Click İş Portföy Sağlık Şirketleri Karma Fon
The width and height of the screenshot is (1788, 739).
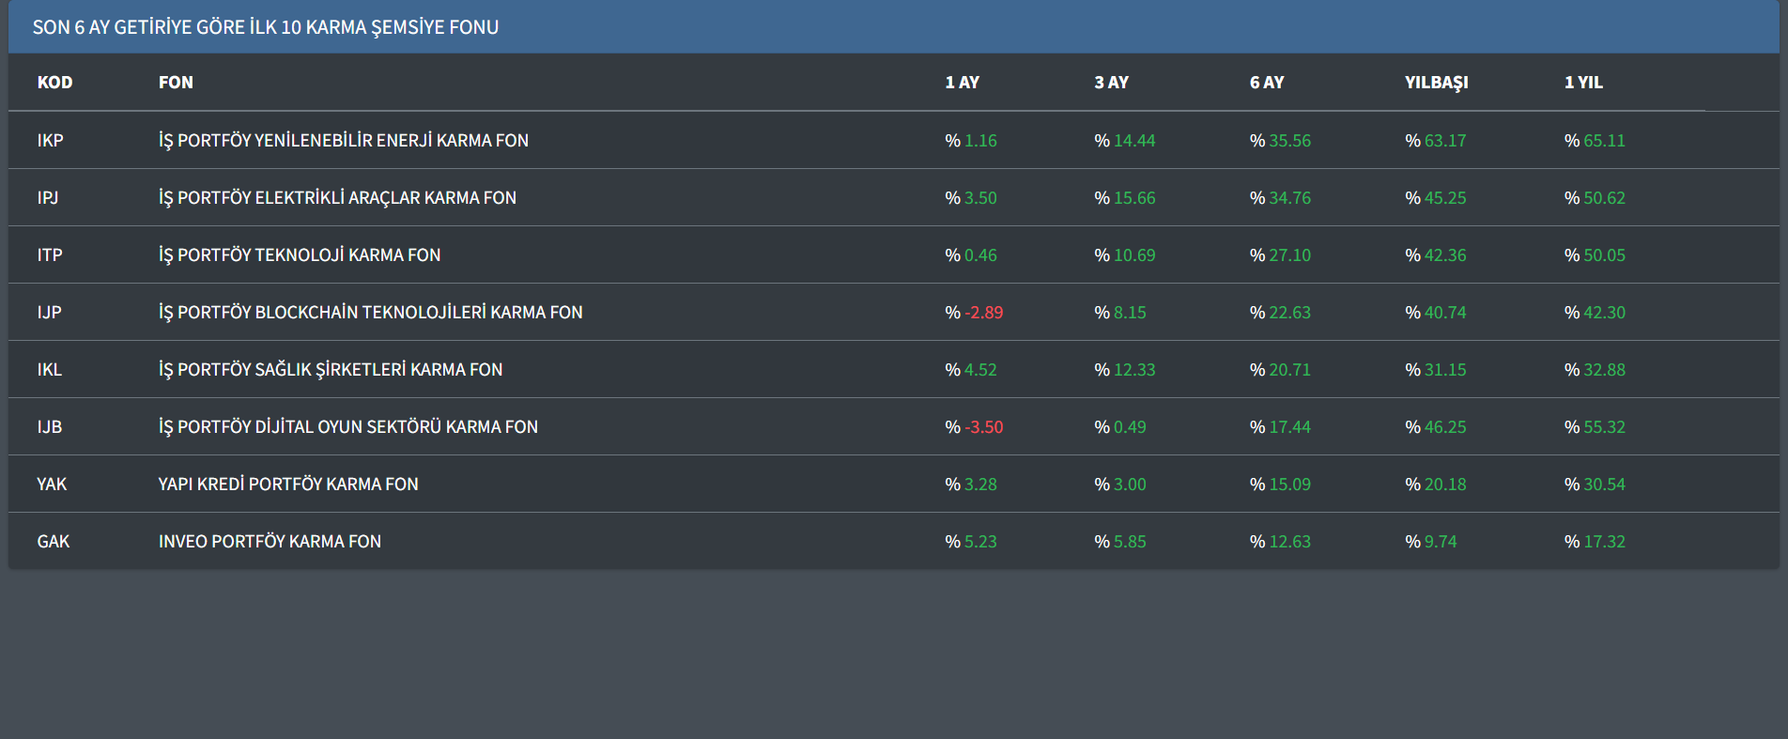[330, 370]
